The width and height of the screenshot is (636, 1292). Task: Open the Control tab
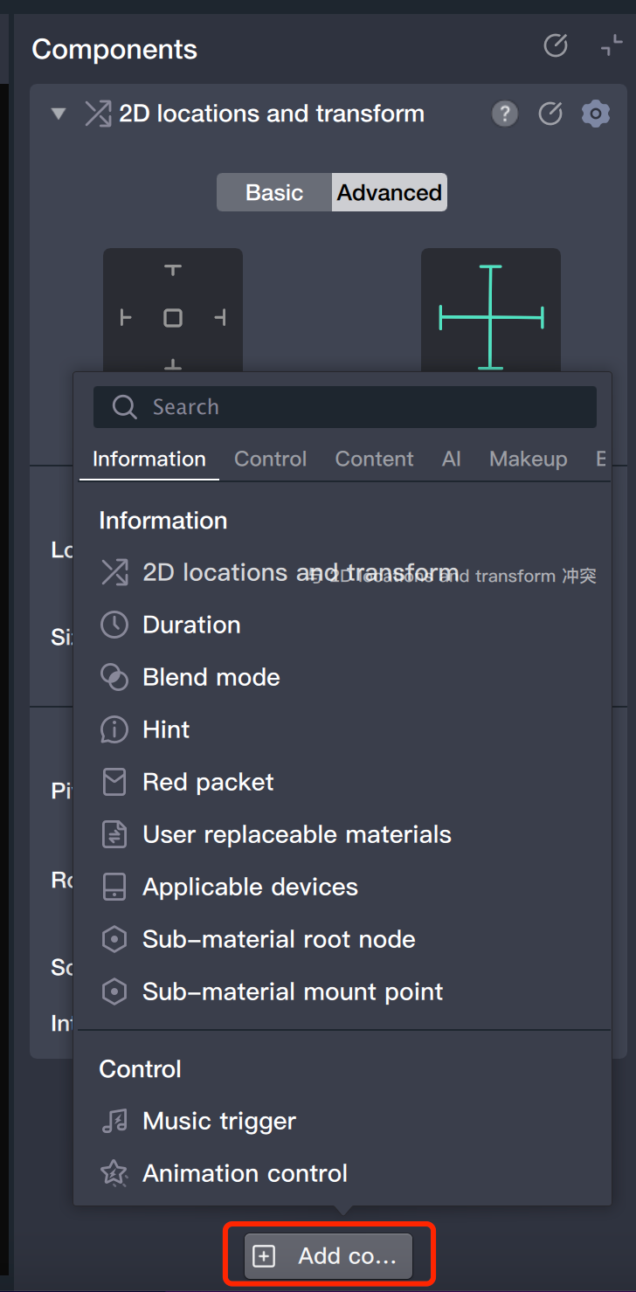tap(270, 459)
